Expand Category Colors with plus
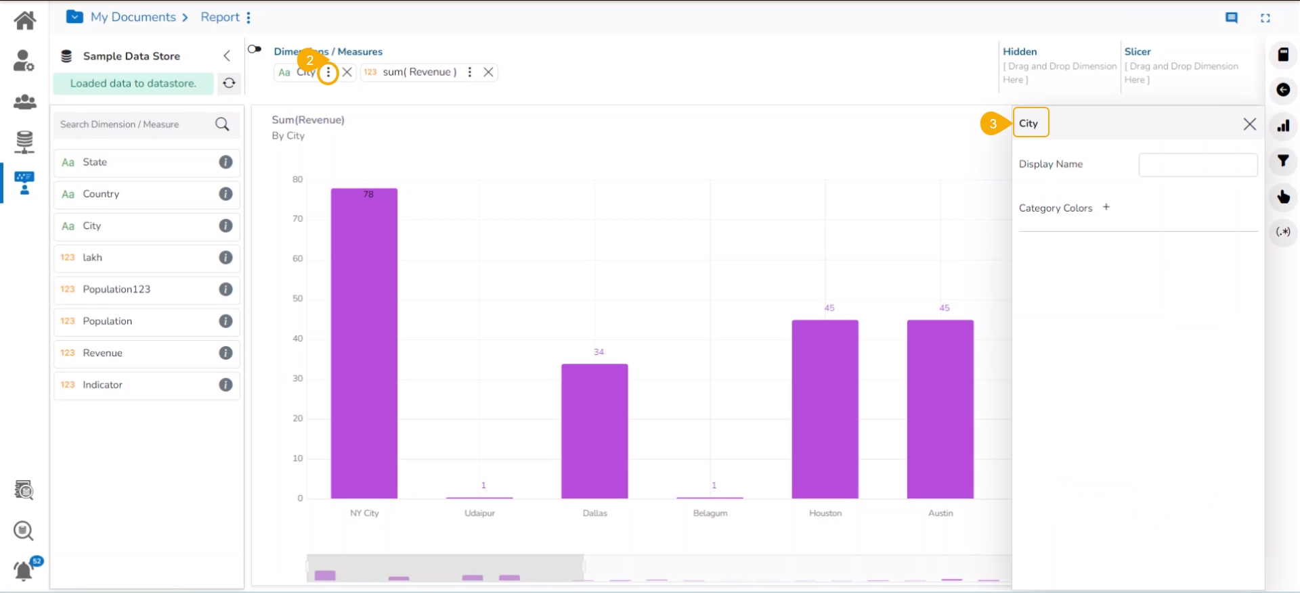 [1106, 208]
